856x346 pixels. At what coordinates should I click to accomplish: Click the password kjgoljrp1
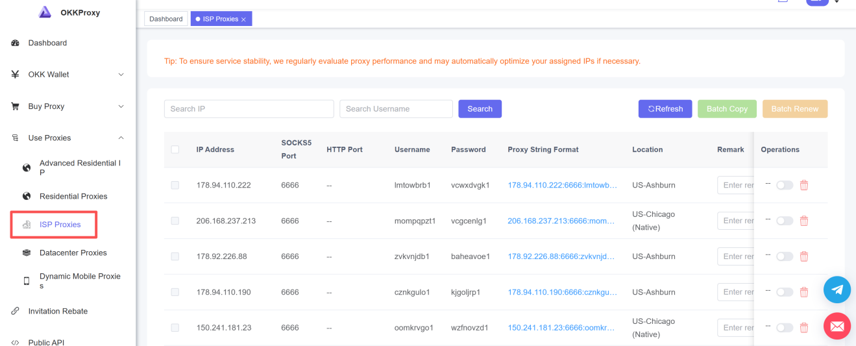(x=466, y=292)
